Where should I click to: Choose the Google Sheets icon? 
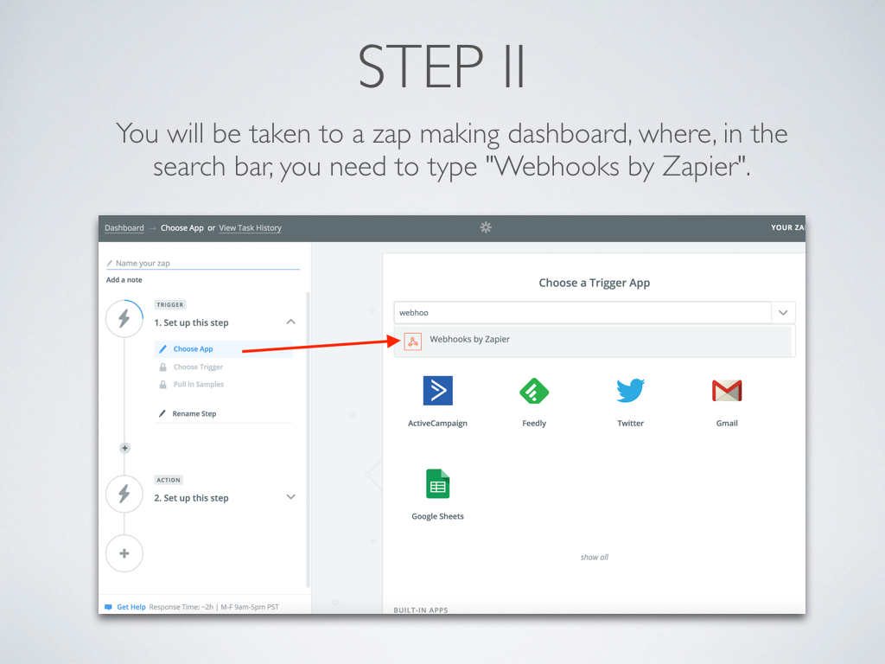click(437, 484)
